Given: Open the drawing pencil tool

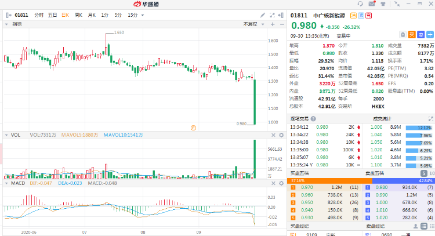Looking at the screenshot, I should click(x=262, y=15).
